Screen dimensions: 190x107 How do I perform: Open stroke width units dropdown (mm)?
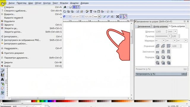click(x=175, y=32)
